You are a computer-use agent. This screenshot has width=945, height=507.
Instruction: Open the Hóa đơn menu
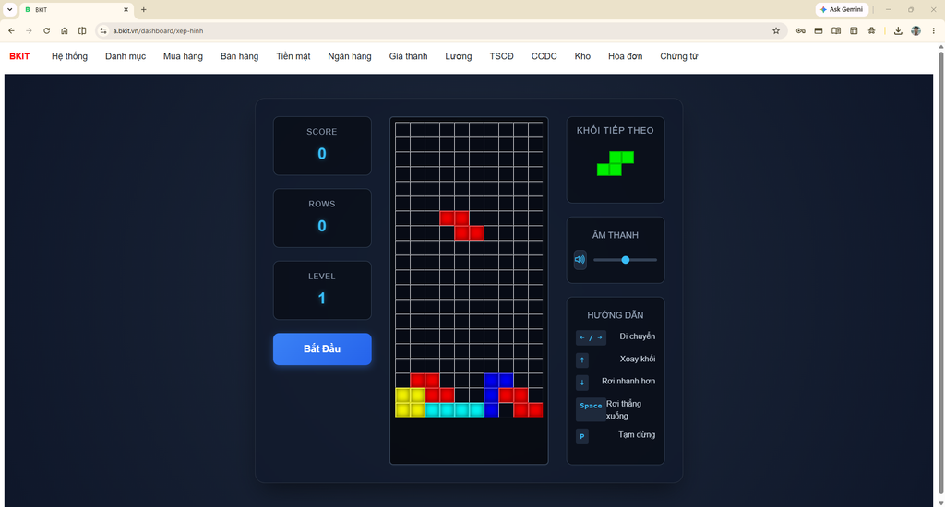[625, 56]
